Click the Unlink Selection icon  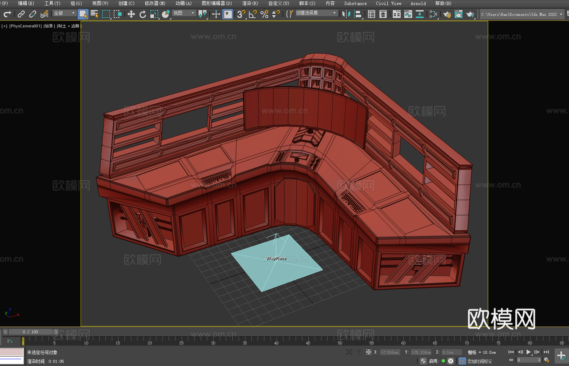(x=33, y=14)
